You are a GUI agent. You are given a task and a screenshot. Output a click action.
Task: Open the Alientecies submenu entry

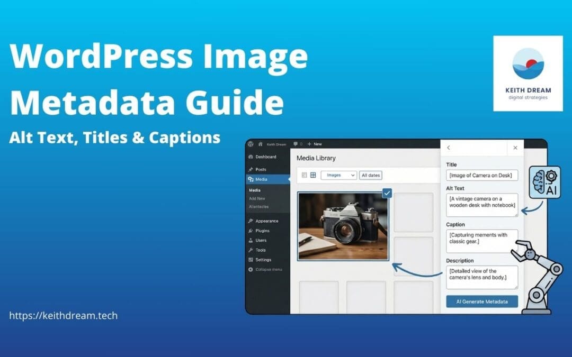258,207
